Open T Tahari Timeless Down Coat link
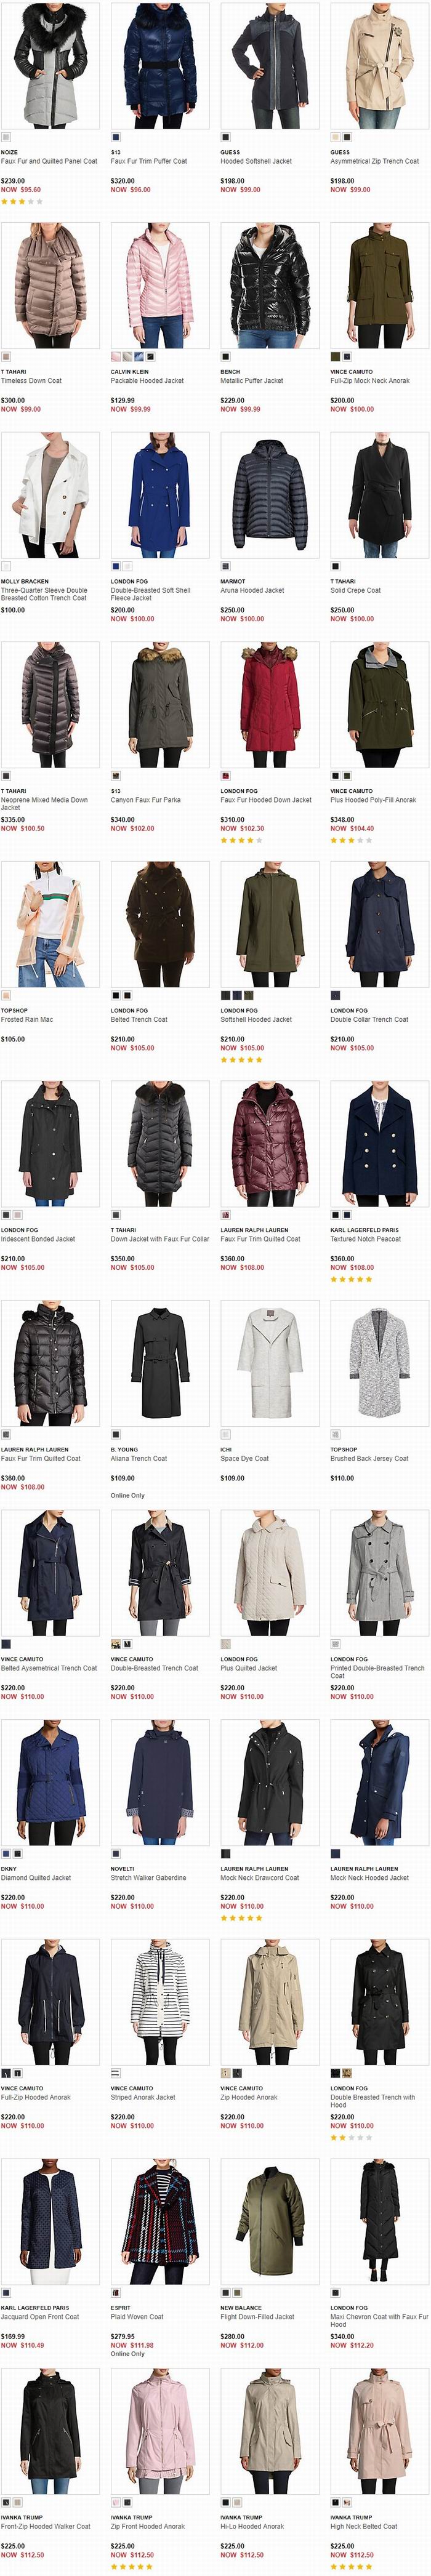 point(31,380)
